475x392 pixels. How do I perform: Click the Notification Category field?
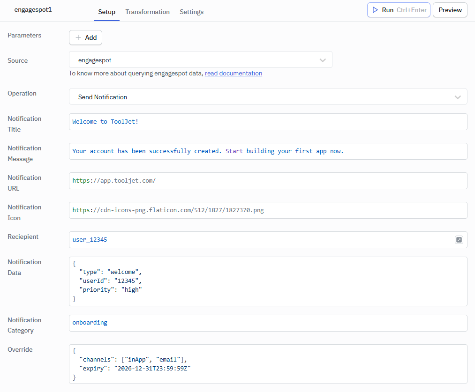pyautogui.click(x=268, y=323)
